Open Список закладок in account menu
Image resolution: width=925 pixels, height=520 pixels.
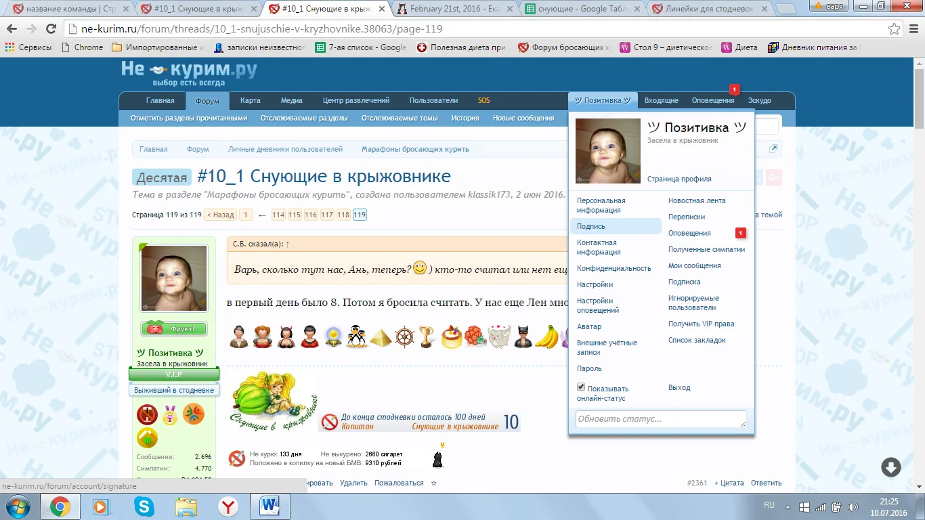[697, 340]
